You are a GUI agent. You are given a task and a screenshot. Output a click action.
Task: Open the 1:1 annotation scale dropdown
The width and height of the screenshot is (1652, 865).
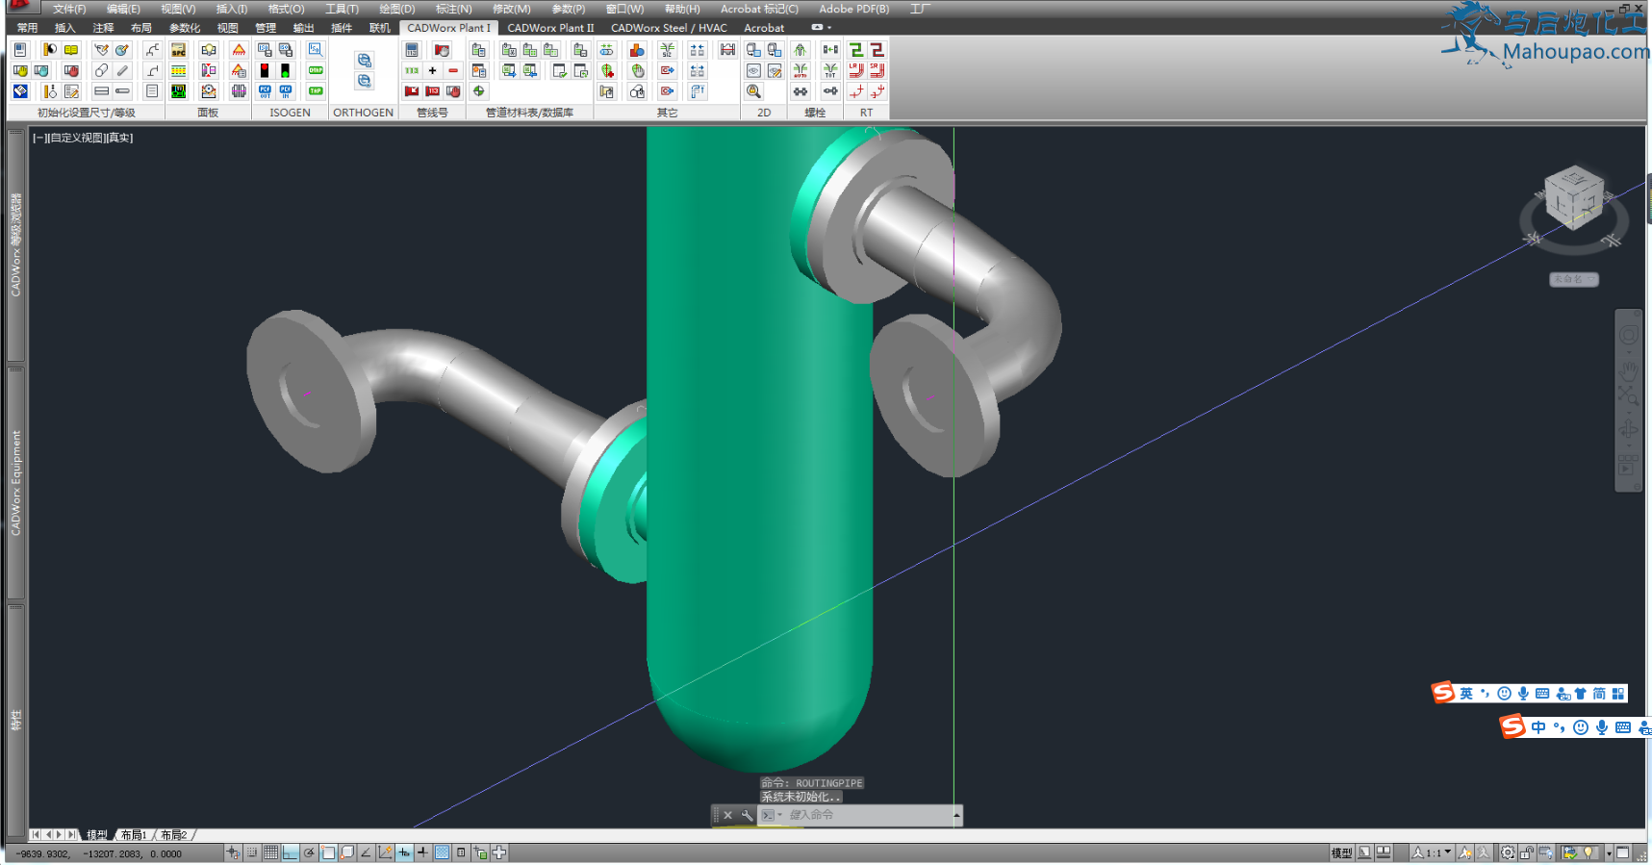pos(1432,852)
